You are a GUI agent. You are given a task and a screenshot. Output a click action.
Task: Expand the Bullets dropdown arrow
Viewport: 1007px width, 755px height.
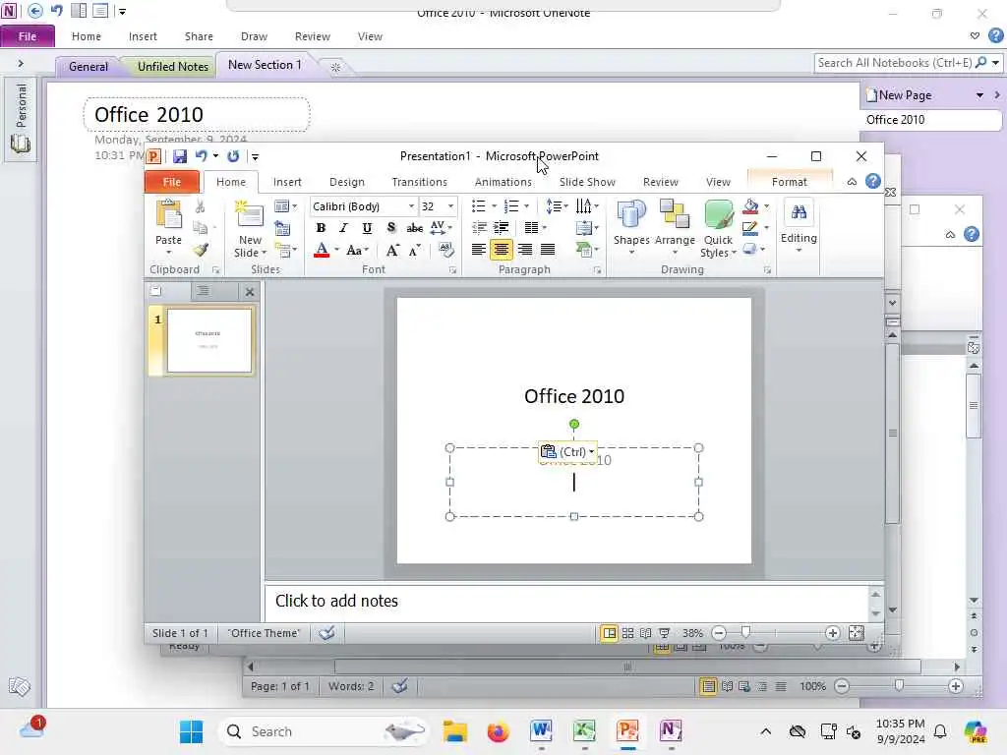(494, 206)
